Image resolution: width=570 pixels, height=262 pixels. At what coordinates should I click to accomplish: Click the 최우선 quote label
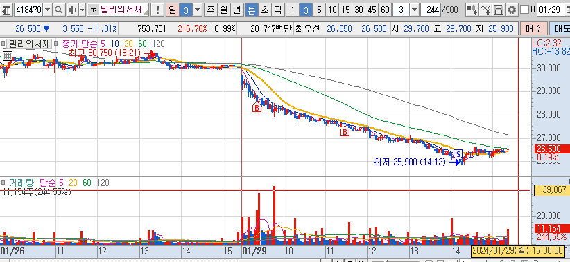click(309, 28)
